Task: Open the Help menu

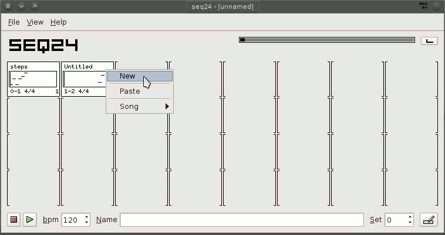Action: (58, 22)
